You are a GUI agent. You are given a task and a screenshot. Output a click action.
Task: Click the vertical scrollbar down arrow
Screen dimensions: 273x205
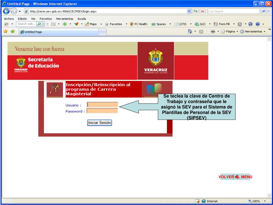click(x=269, y=196)
